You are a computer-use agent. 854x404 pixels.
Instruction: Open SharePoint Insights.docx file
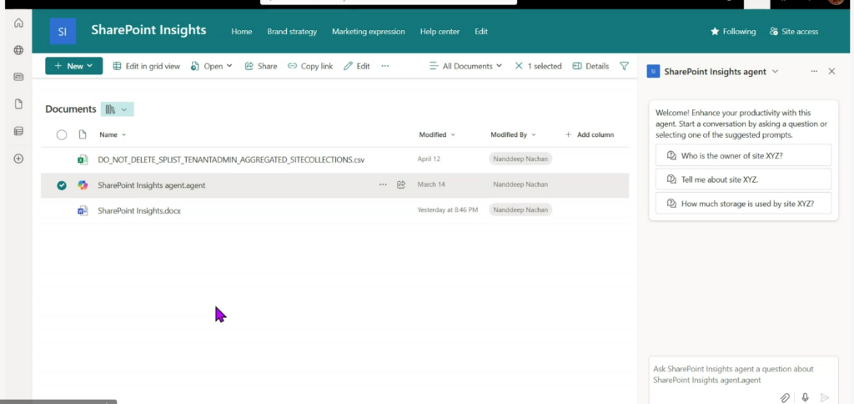[x=139, y=210]
